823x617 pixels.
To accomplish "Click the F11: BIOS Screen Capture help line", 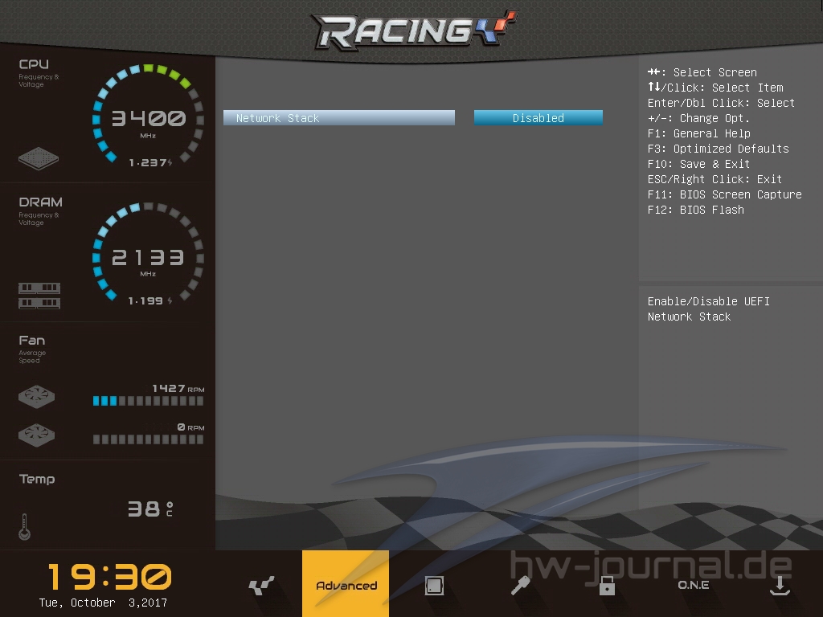I will pos(724,194).
